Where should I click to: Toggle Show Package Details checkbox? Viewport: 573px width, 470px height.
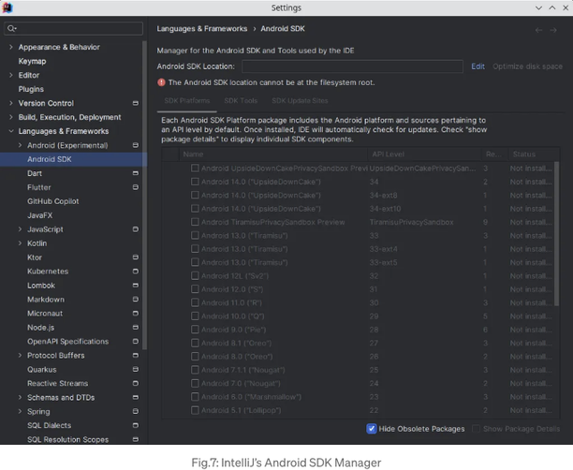click(476, 429)
